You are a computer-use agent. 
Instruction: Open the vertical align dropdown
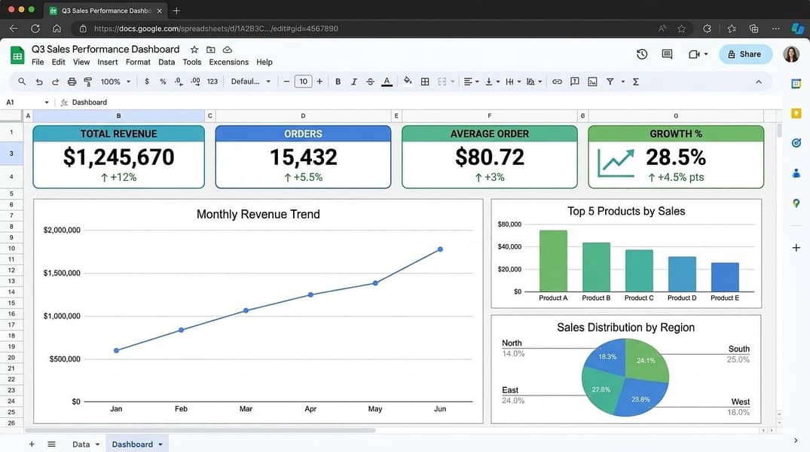click(492, 81)
